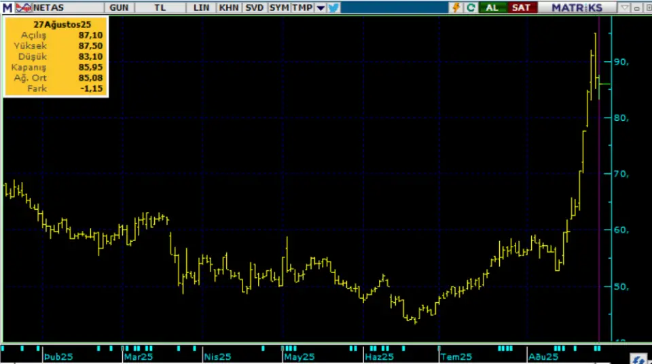
Task: Click the TMP template button
Action: pyautogui.click(x=302, y=7)
